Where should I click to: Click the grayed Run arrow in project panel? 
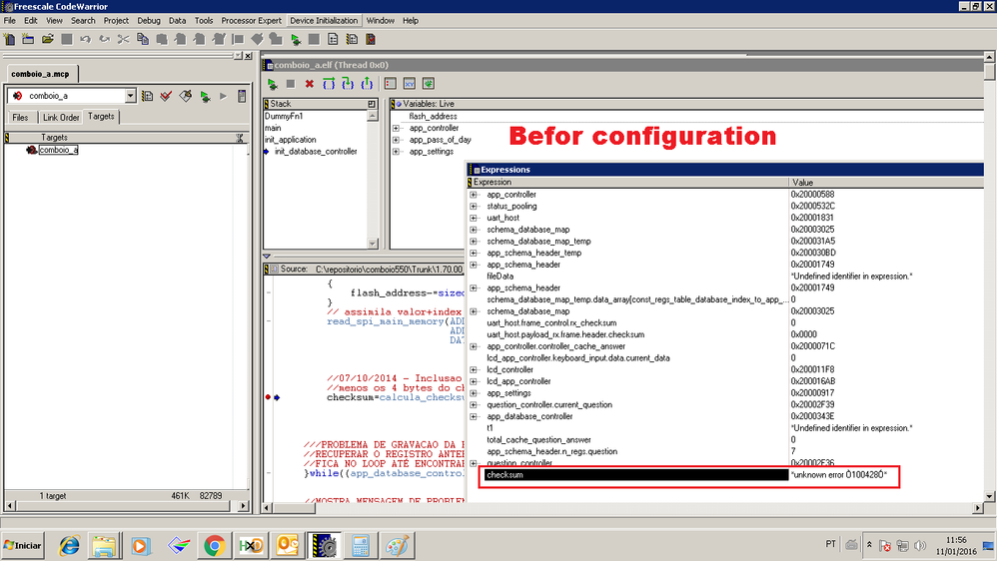click(223, 96)
